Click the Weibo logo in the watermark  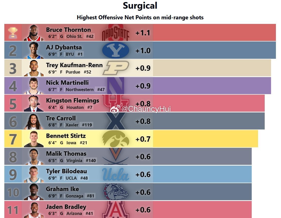[x=115, y=109]
